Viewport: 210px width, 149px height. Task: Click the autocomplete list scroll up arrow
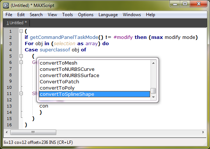click(153, 63)
